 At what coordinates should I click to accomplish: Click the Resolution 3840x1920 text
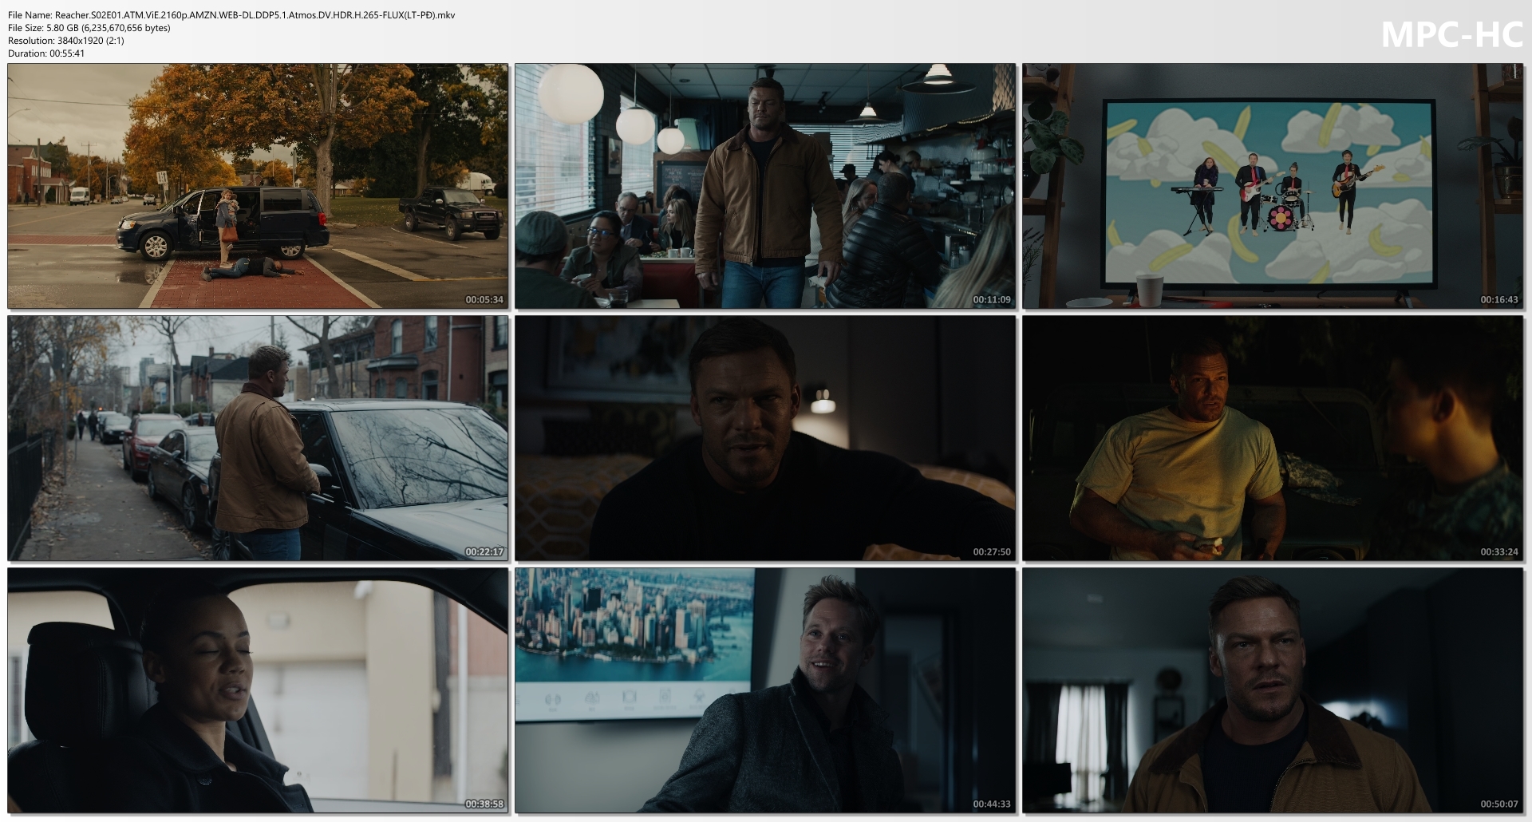66,41
